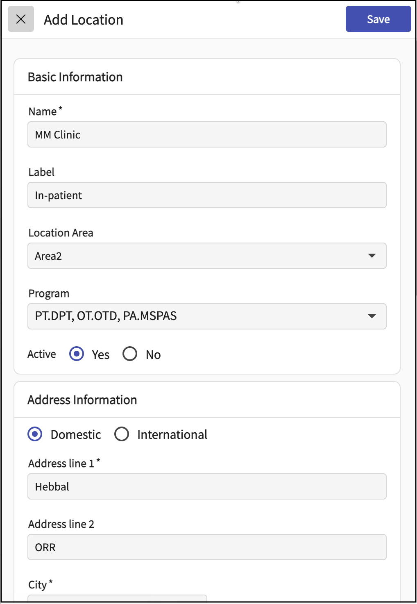This screenshot has height=604, width=417.
Task: Click the Name field containing MM Clinic
Action: (x=207, y=134)
